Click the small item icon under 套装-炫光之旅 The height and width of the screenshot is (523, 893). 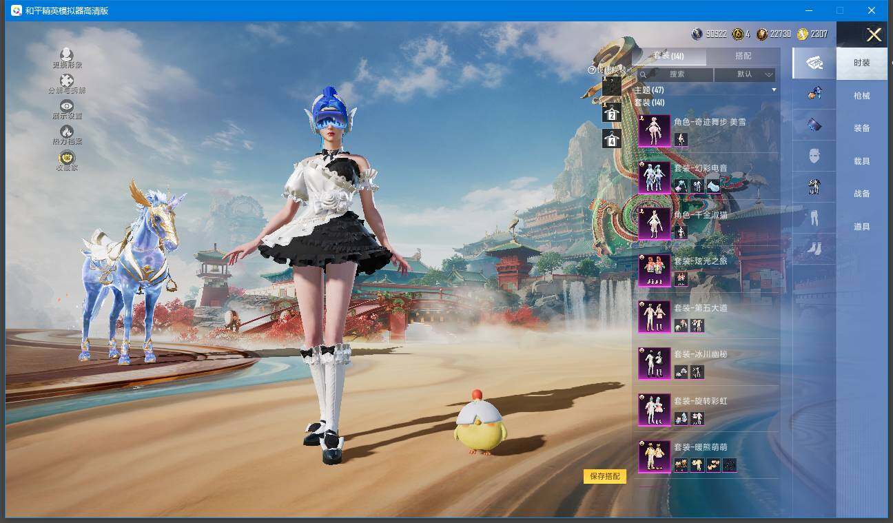(x=681, y=278)
